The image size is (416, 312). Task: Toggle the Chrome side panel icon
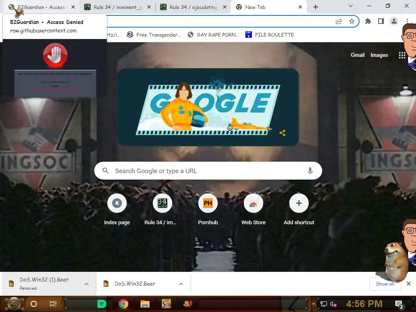[x=381, y=21]
